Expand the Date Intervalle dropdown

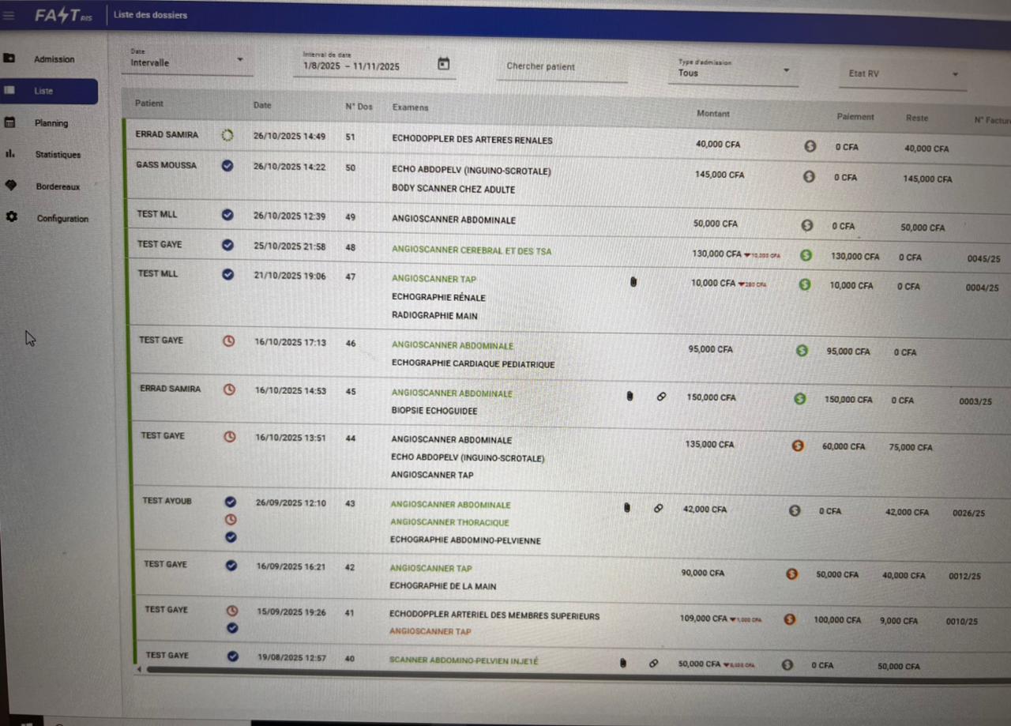pyautogui.click(x=239, y=60)
